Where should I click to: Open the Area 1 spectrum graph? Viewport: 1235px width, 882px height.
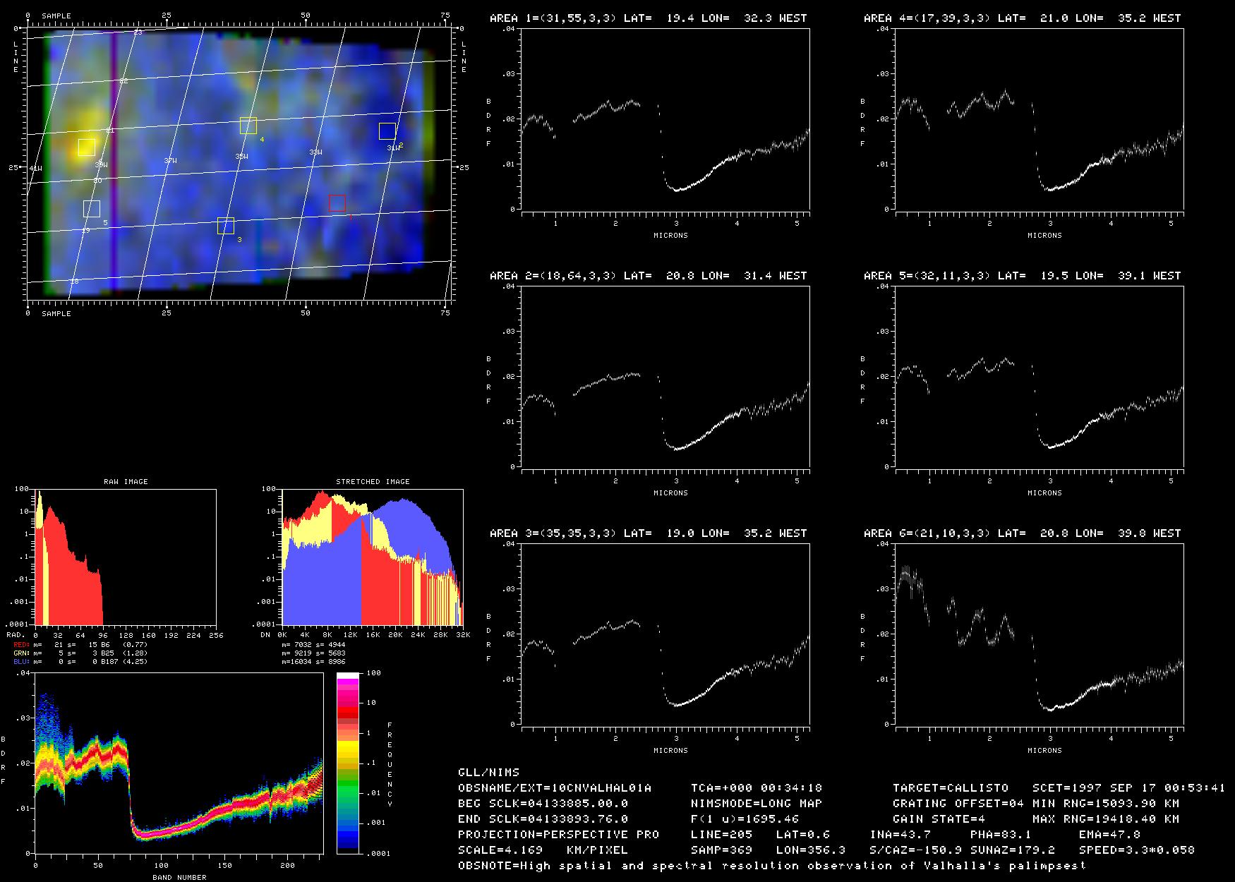[x=665, y=119]
